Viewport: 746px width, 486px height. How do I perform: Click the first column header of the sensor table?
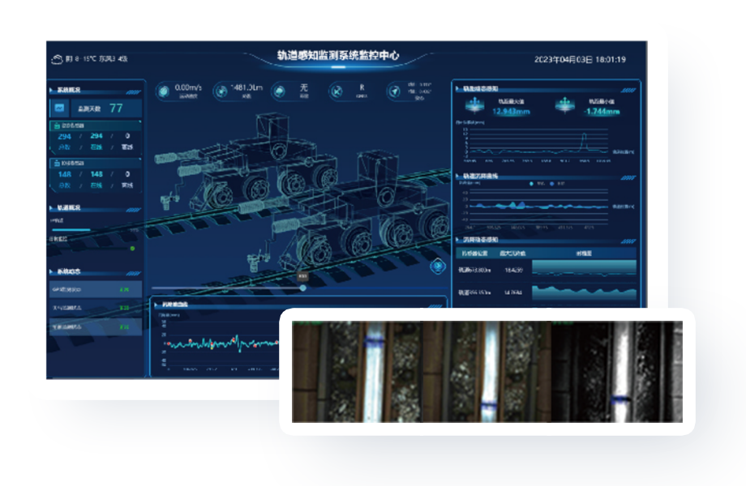tap(474, 254)
